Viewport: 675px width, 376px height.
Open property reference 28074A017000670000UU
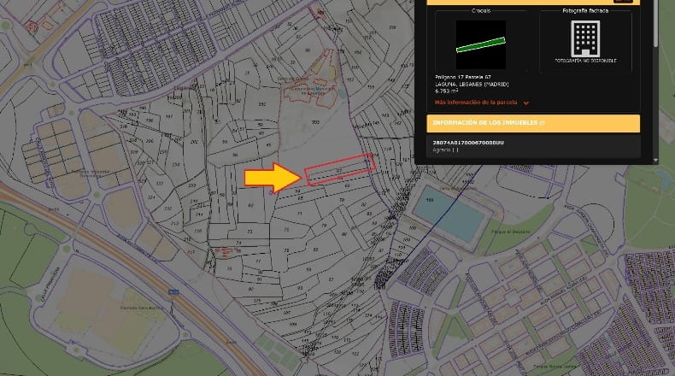tap(468, 143)
